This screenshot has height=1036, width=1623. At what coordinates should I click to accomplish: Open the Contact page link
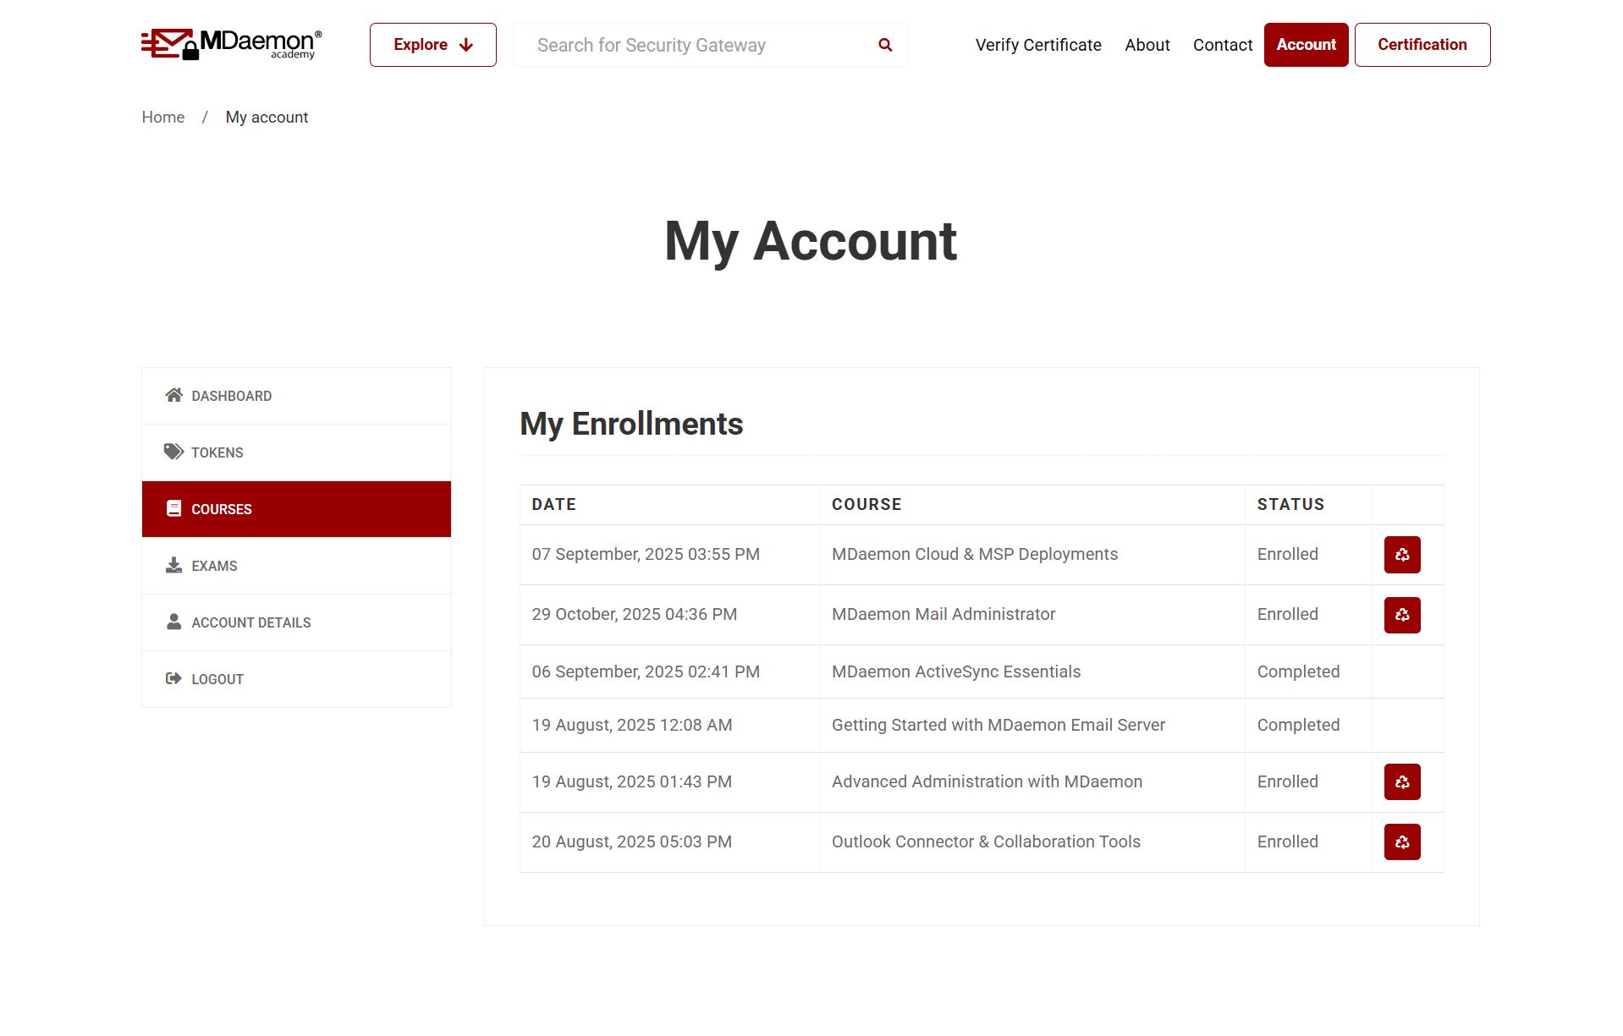[x=1222, y=45]
